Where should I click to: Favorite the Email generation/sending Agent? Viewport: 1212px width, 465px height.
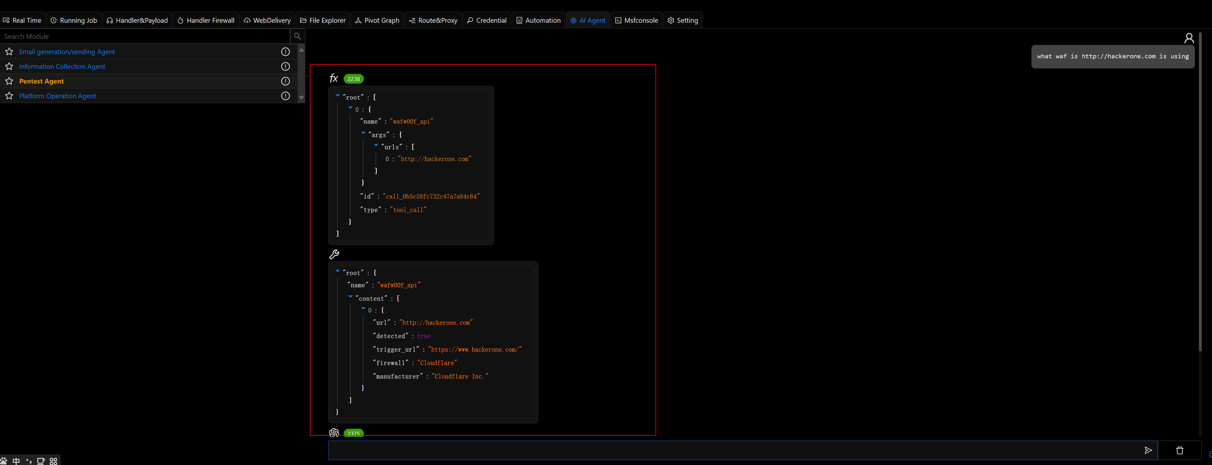[9, 52]
